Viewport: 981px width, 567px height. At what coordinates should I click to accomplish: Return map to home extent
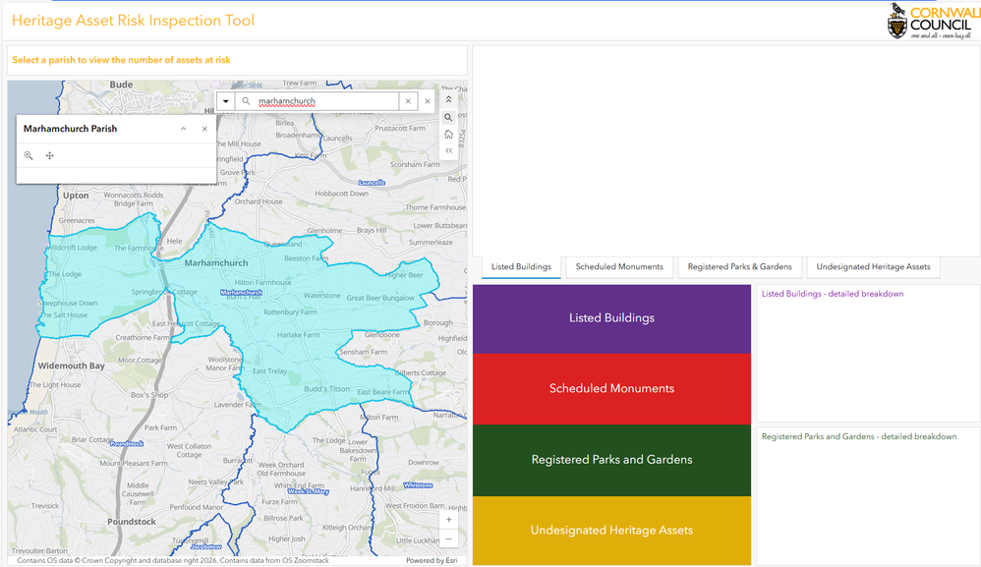448,134
